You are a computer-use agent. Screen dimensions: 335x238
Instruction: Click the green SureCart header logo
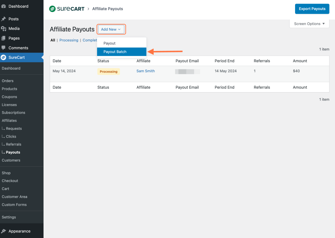coord(52,9)
